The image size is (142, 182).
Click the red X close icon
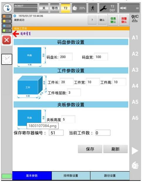[6, 40]
